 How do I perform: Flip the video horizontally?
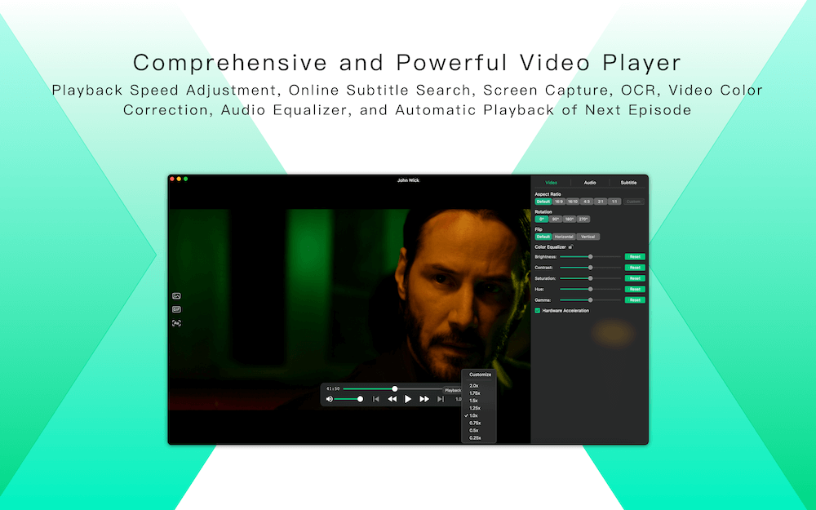[x=564, y=237]
